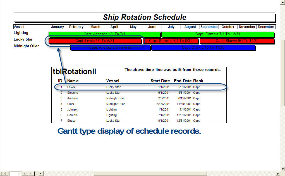Select the June month header
The image size is (285, 176).
tap(152, 27)
